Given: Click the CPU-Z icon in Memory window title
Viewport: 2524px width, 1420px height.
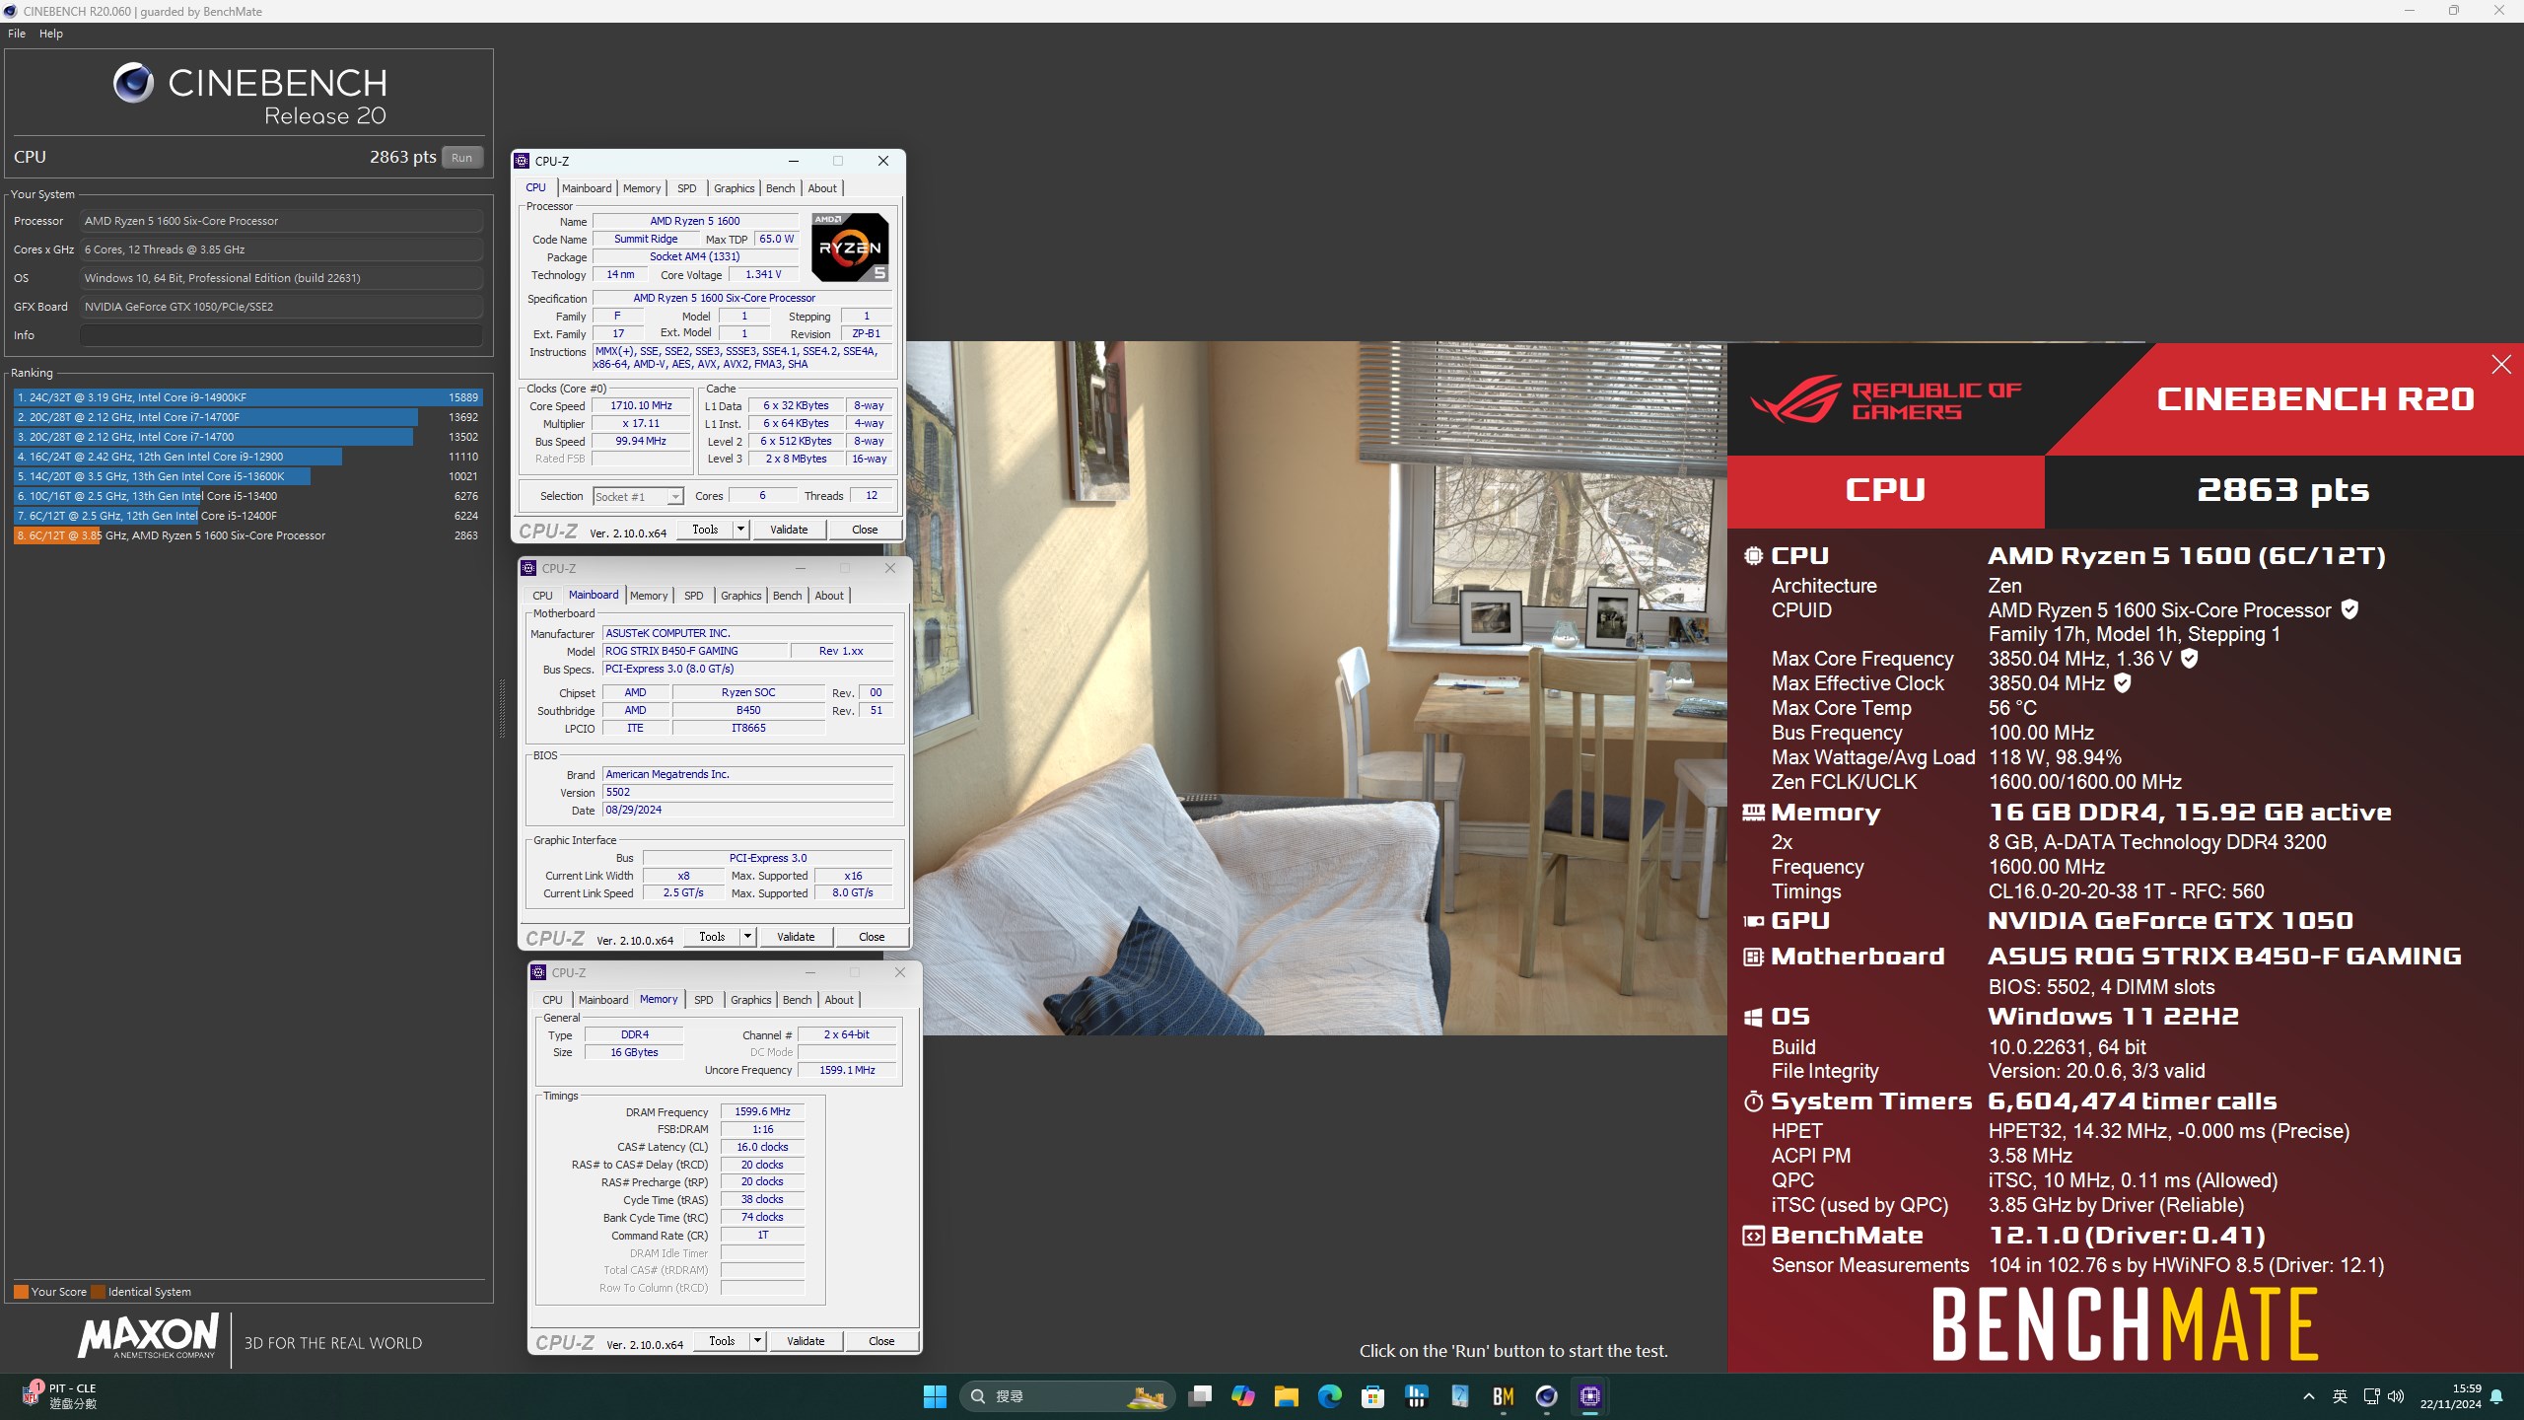Looking at the screenshot, I should click(538, 972).
